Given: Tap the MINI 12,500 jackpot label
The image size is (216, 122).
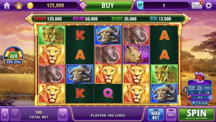Looking at the screenshot, I should tap(160, 19).
